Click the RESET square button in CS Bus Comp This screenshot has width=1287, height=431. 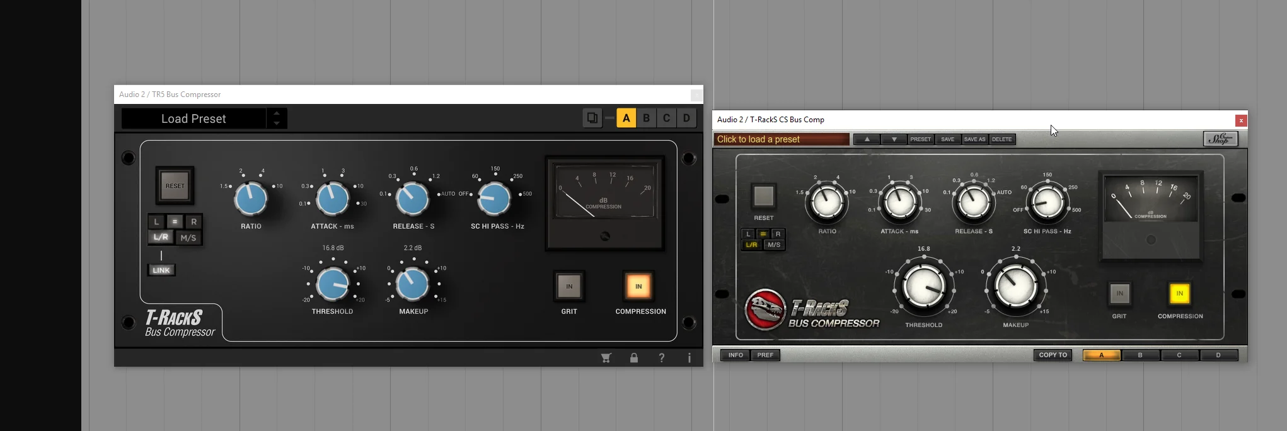[x=764, y=196]
